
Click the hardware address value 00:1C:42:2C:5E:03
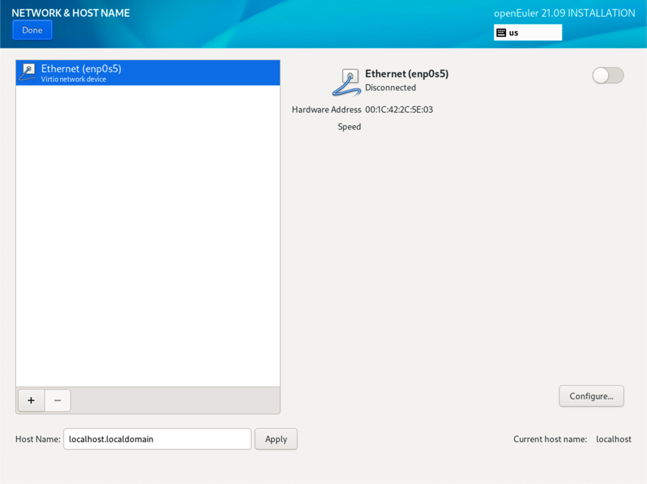pos(399,110)
